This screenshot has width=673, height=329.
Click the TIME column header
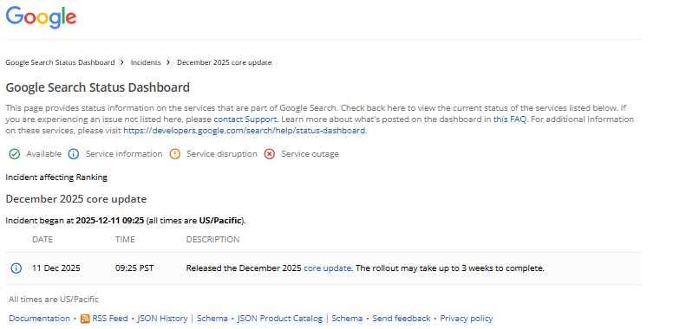pos(125,240)
